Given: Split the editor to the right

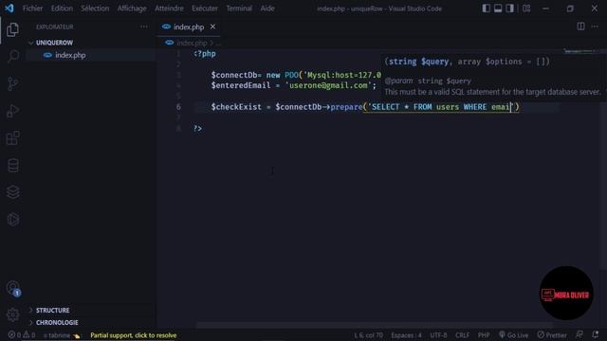Looking at the screenshot, I should pos(580,27).
